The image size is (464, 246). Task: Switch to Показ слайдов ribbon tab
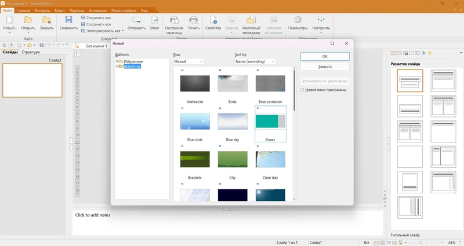[124, 10]
